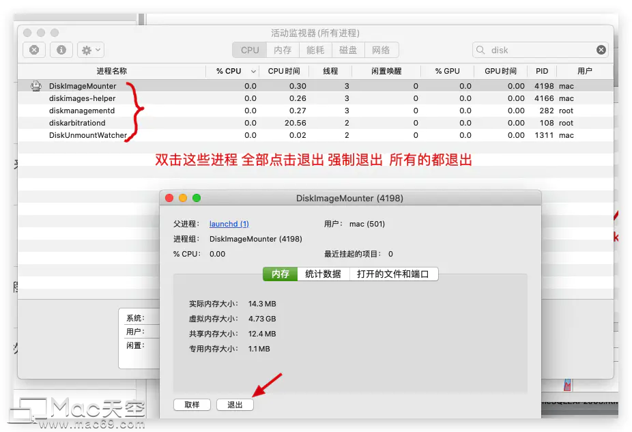Sort by GPU时间 column header
The width and height of the screenshot is (632, 432).
coord(500,71)
